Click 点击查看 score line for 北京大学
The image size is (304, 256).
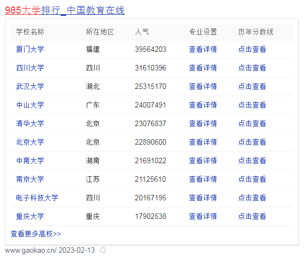(x=252, y=142)
